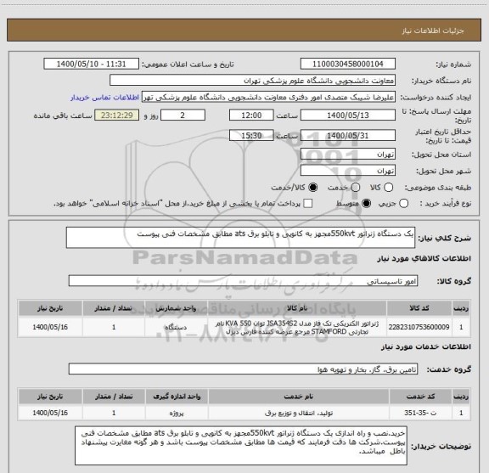Click the نام کالا column header
Viewport: 489px width, 473px height.
[x=297, y=308]
